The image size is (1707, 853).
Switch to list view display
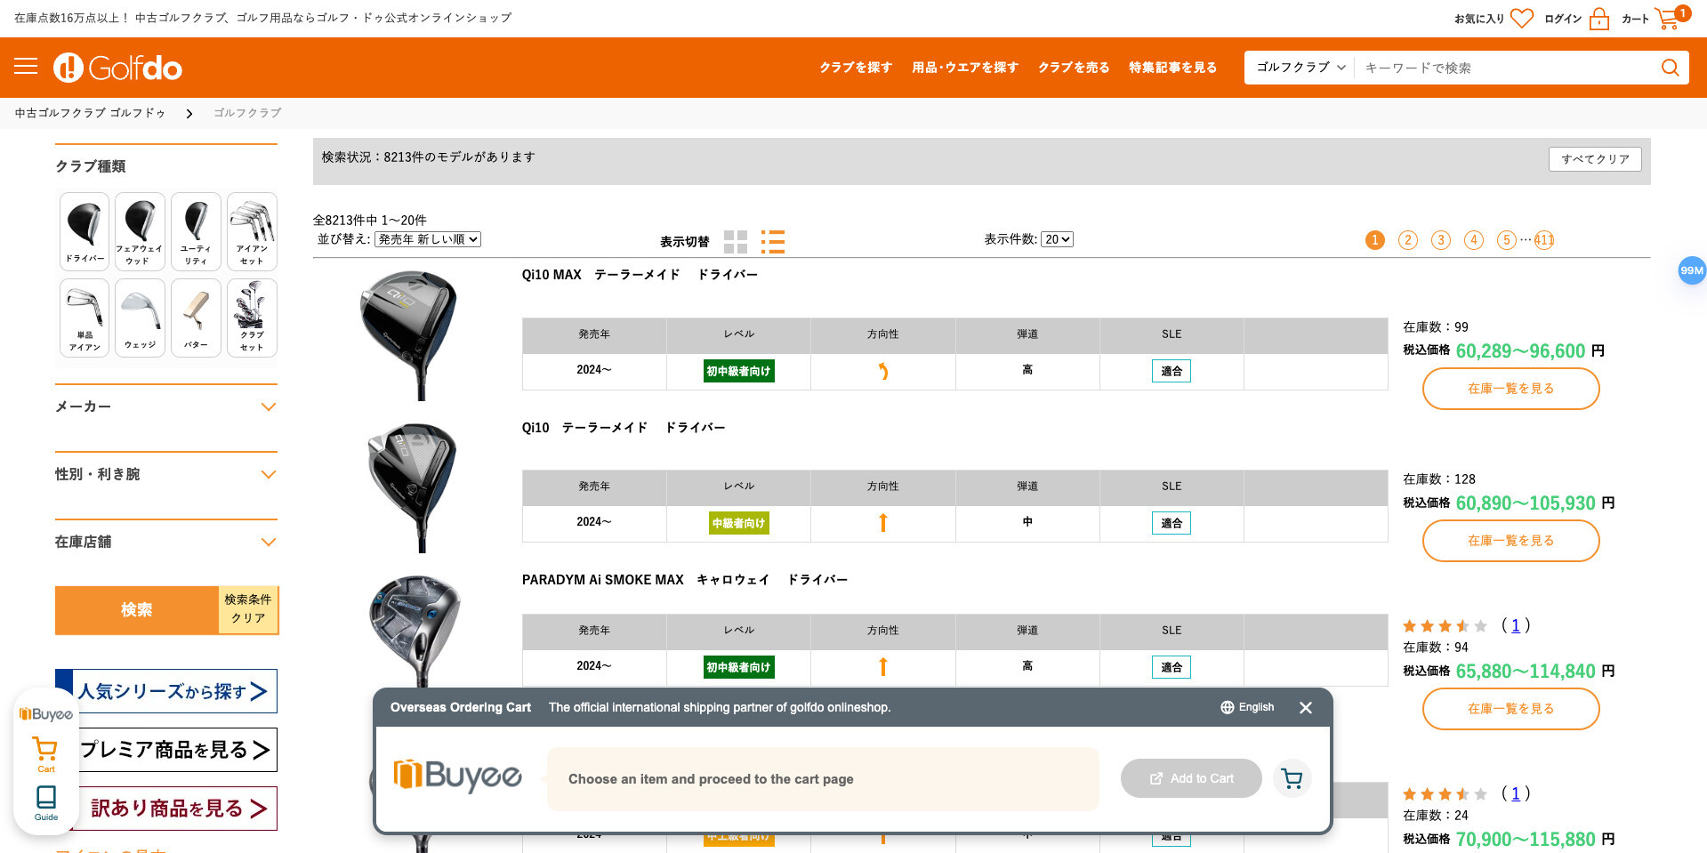click(x=772, y=242)
